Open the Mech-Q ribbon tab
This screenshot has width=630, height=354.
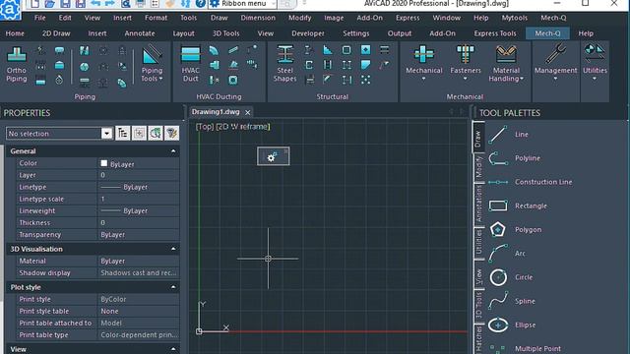[x=547, y=33]
